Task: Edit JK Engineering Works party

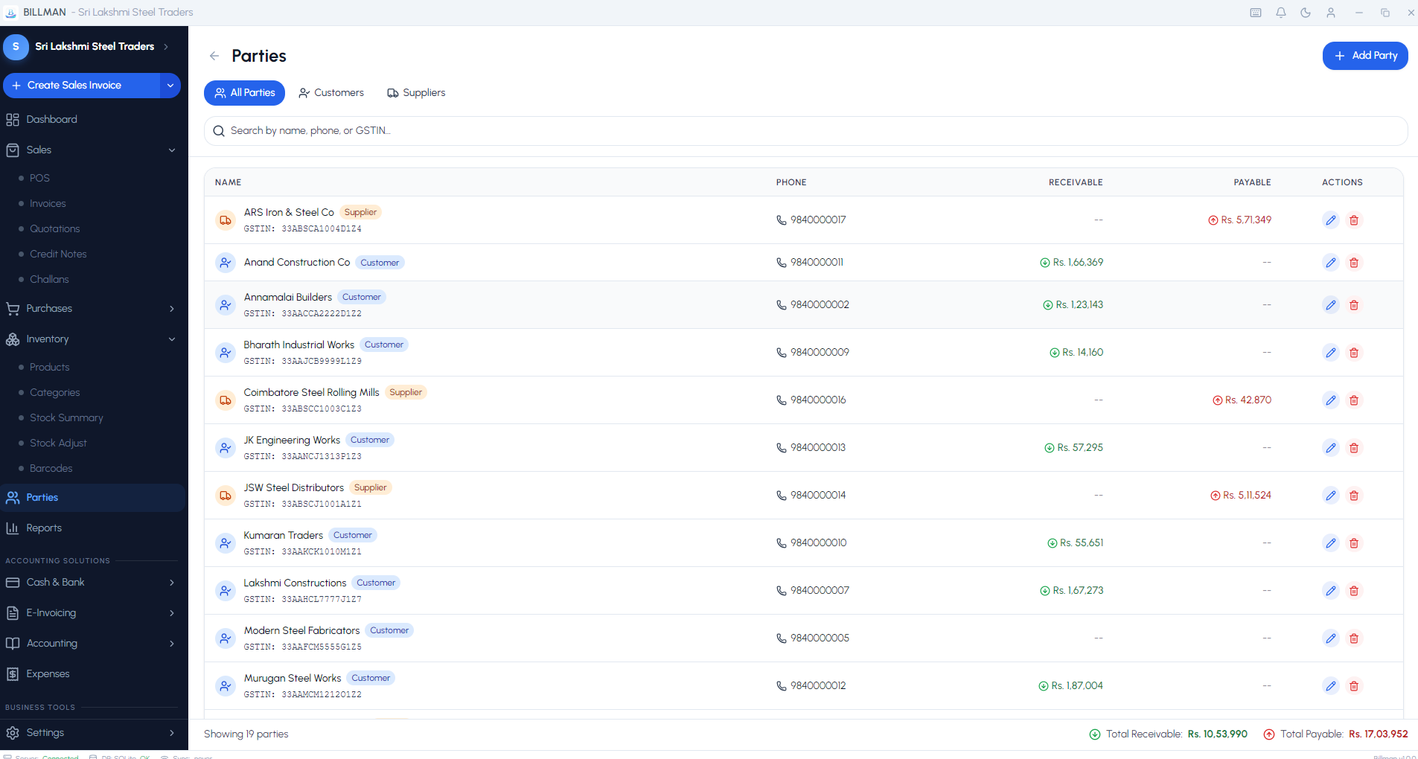Action: coord(1331,448)
